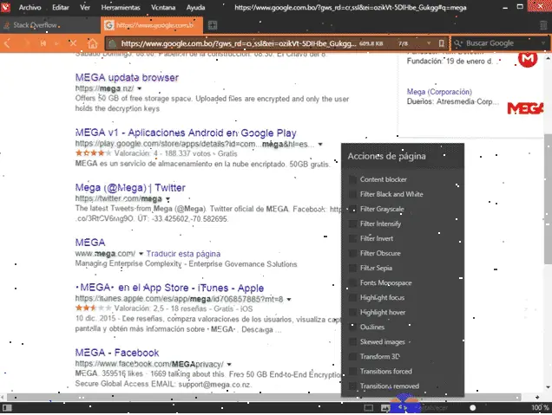Open MEGA update browser result
This screenshot has height=415, width=552.
[x=127, y=78]
